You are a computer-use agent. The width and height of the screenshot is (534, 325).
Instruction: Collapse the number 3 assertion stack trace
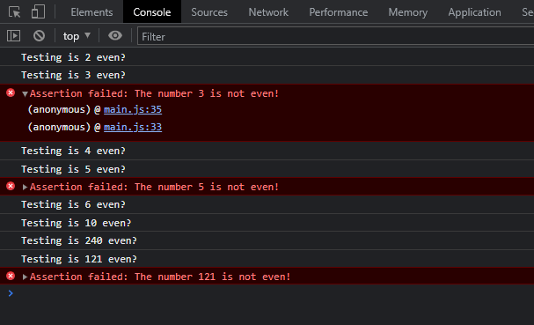pyautogui.click(x=25, y=93)
